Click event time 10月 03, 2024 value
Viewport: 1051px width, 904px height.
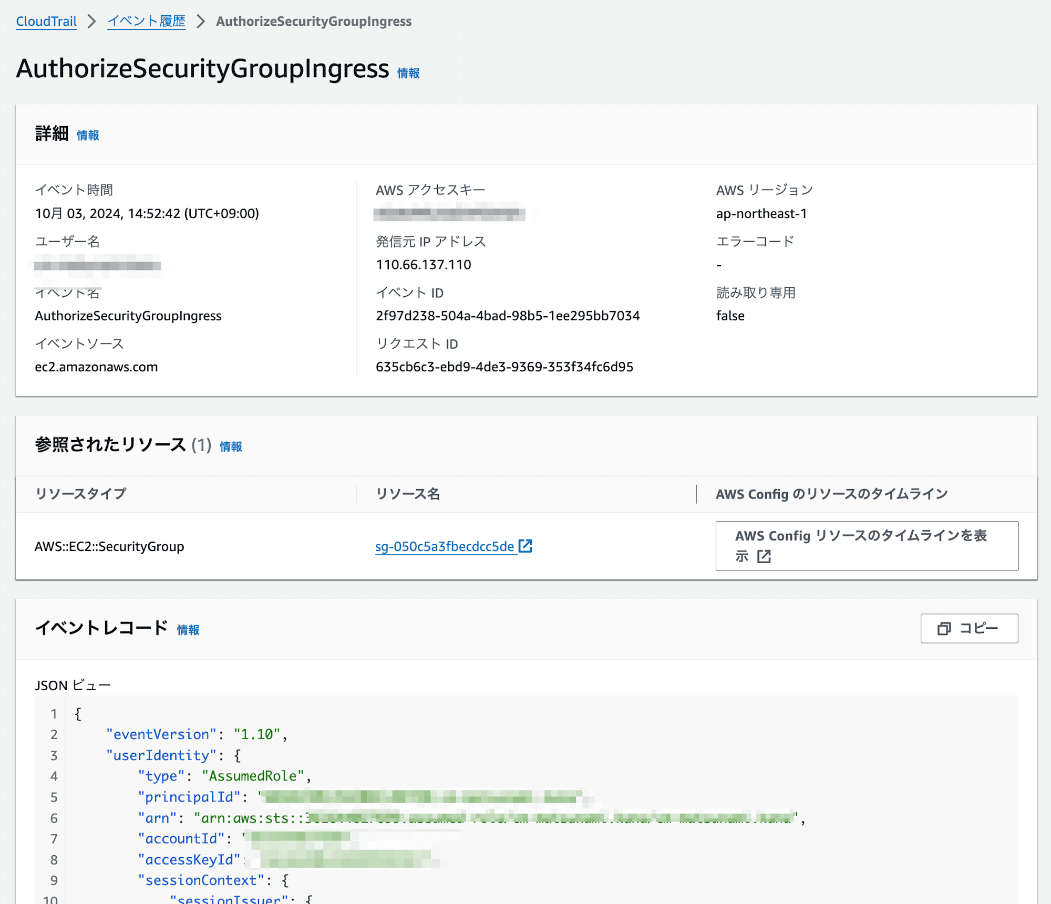pyautogui.click(x=147, y=213)
